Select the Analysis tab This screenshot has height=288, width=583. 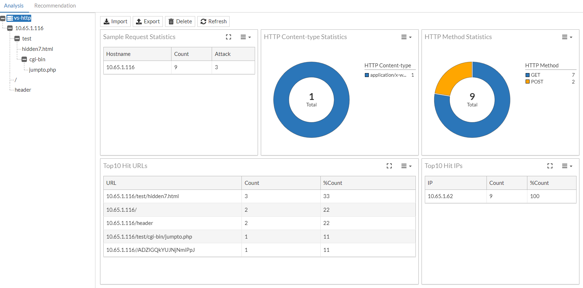click(14, 6)
